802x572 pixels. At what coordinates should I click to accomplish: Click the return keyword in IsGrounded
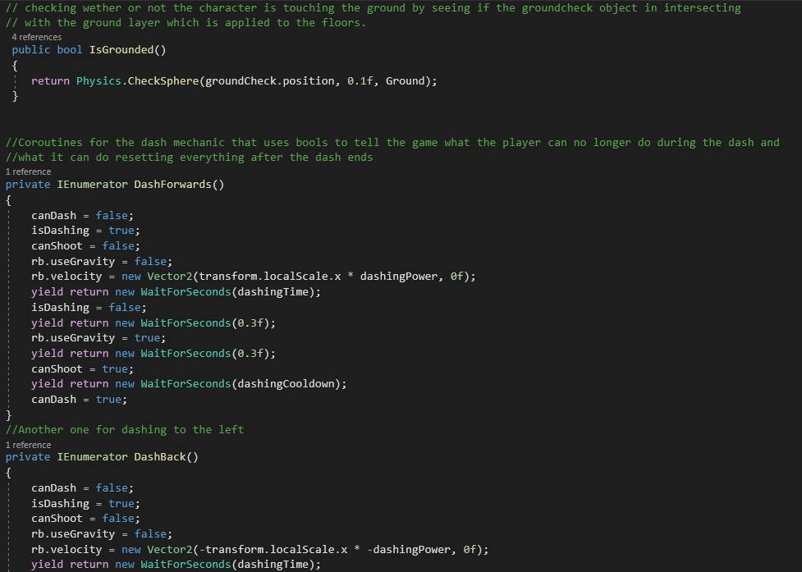click(x=50, y=80)
